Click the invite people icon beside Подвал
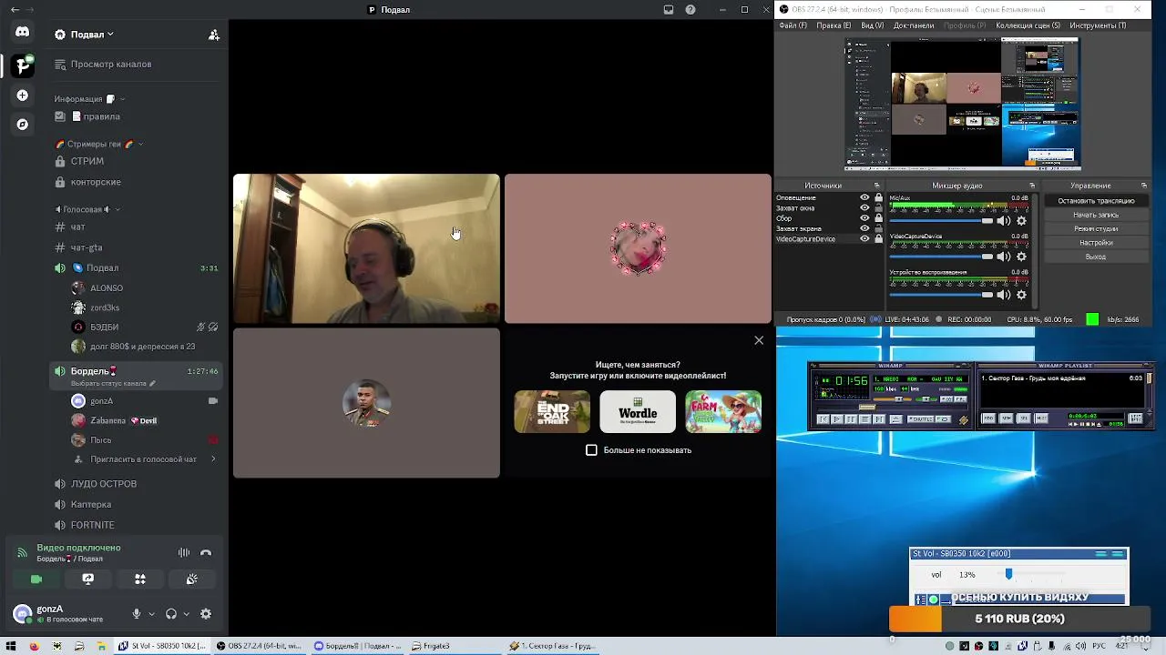The width and height of the screenshot is (1166, 655). [214, 35]
